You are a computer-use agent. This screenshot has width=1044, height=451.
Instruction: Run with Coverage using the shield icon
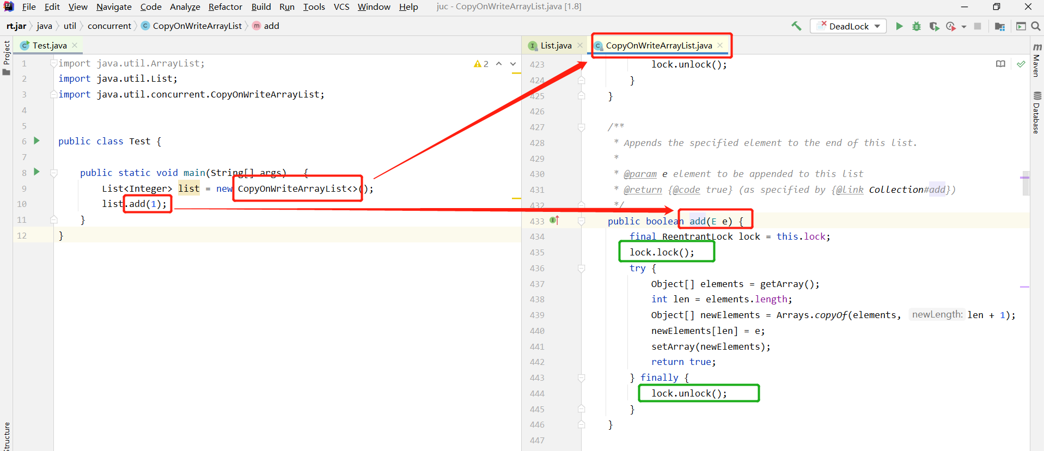click(x=934, y=26)
